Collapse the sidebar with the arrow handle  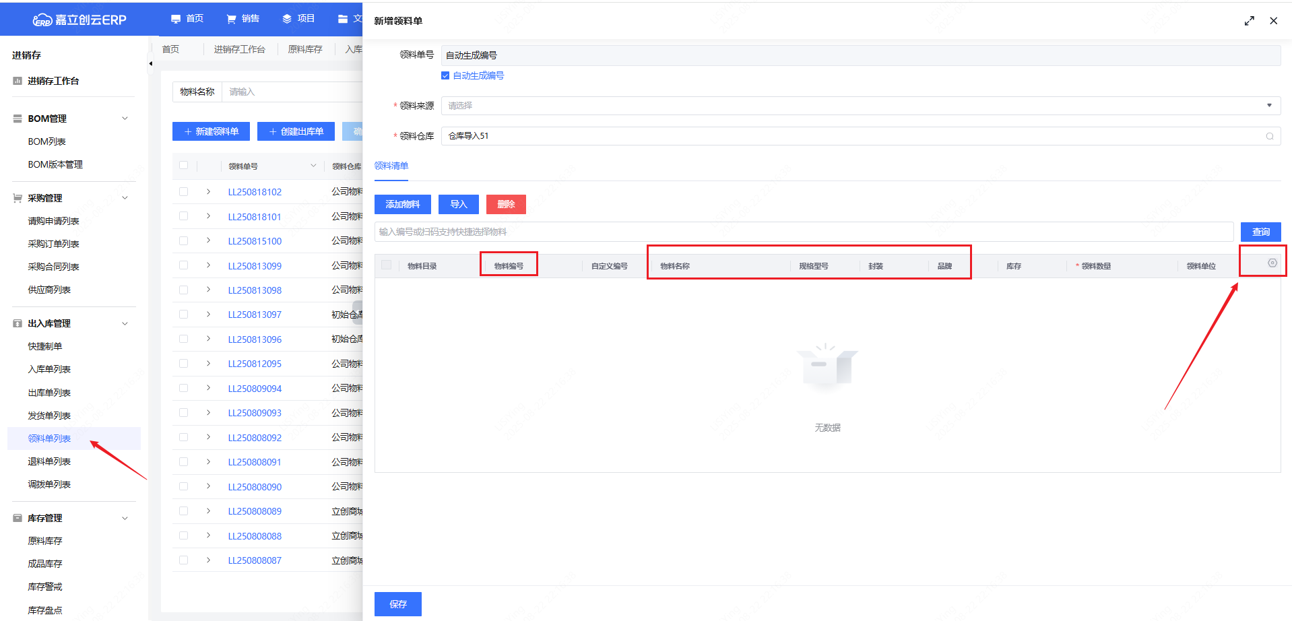point(150,64)
